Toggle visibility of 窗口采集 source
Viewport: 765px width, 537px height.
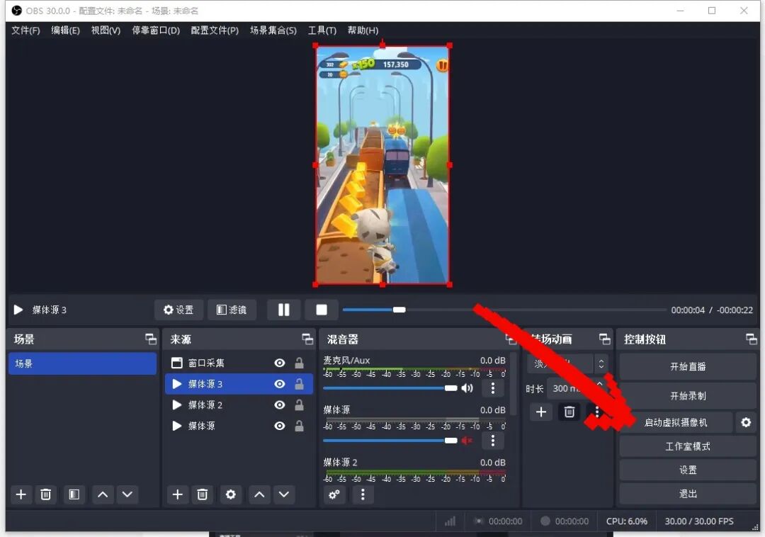(x=280, y=363)
